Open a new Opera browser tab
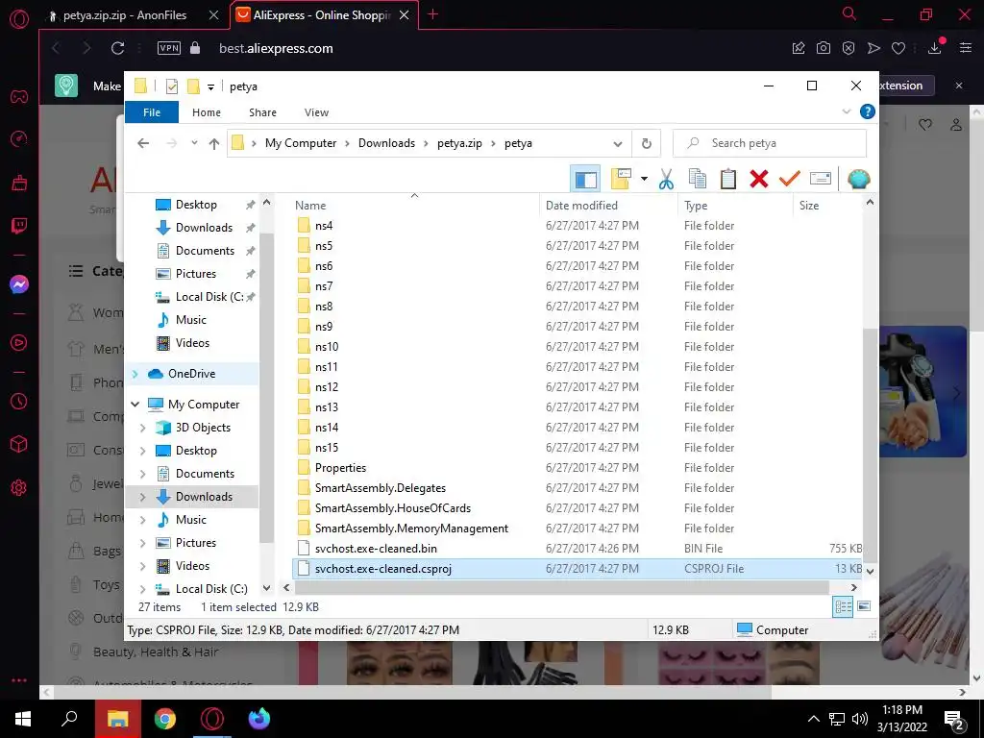 pyautogui.click(x=433, y=14)
